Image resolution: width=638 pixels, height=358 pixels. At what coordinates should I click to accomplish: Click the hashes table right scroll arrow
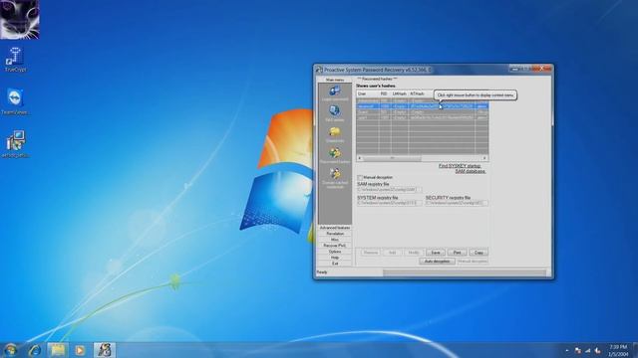tap(485, 158)
